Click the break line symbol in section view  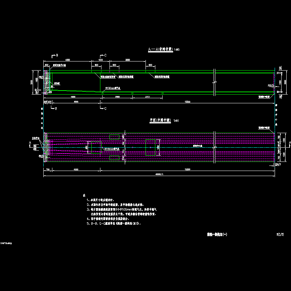pos(214,82)
